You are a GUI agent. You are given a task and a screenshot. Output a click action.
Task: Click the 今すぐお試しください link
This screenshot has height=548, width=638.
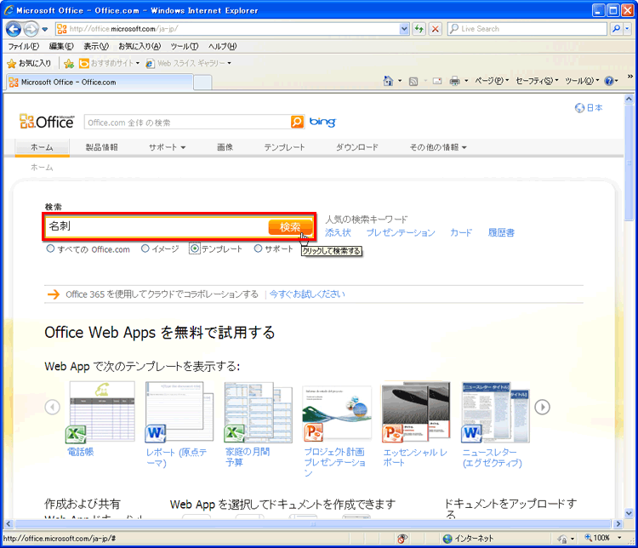(x=307, y=294)
